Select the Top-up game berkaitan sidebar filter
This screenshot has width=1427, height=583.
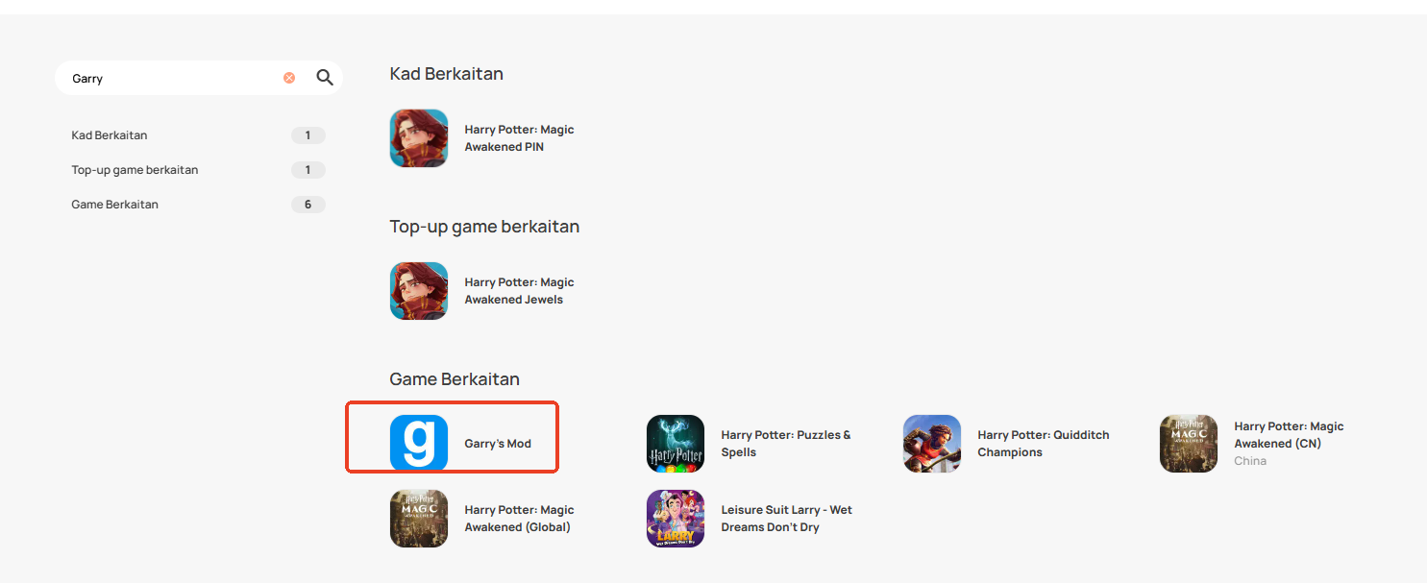click(x=198, y=170)
